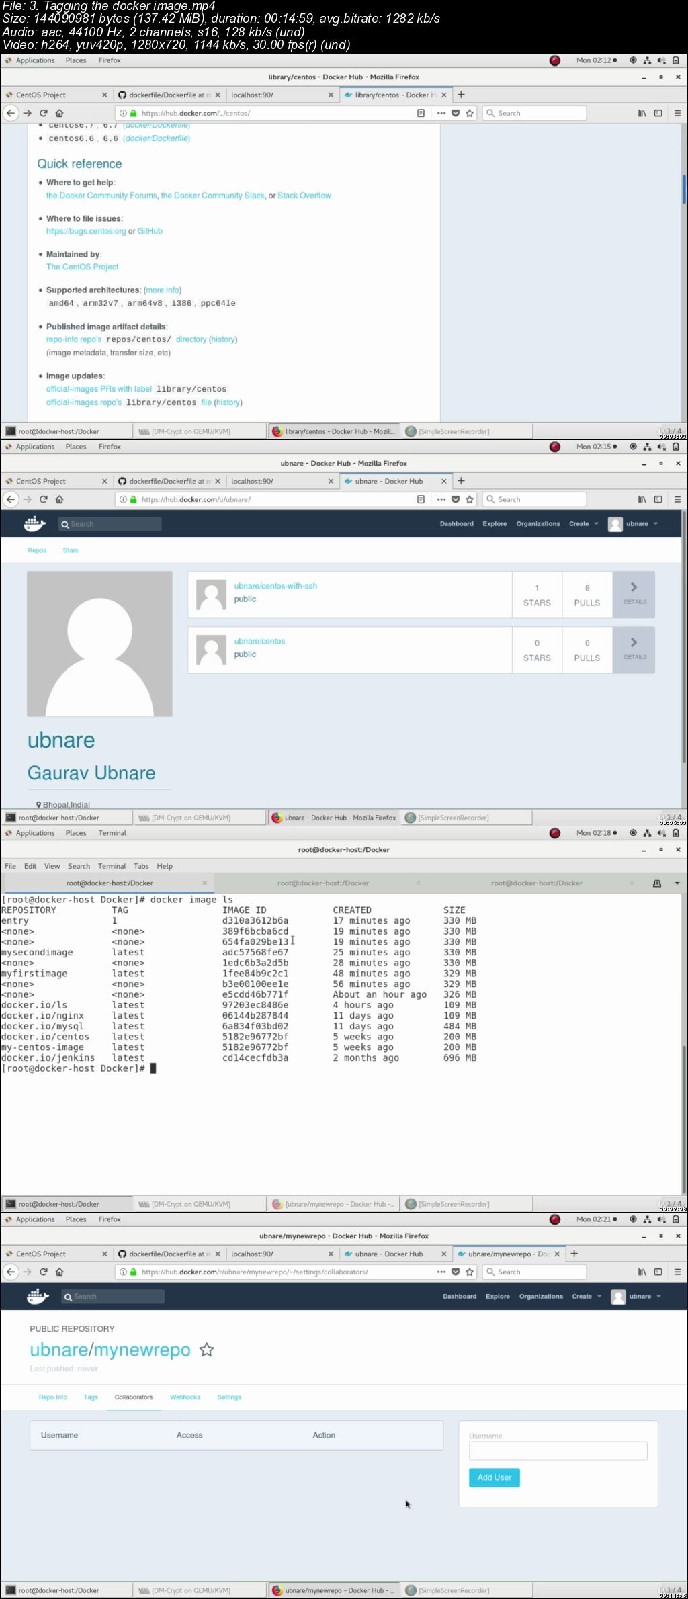Open the ubnare/centos-with-ssh repository

275,586
